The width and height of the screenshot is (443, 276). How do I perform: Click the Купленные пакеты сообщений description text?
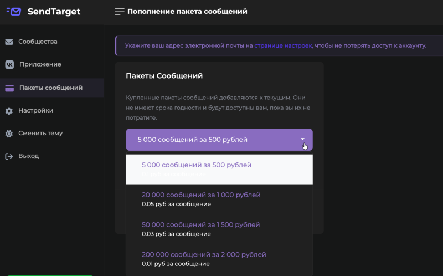pos(218,108)
